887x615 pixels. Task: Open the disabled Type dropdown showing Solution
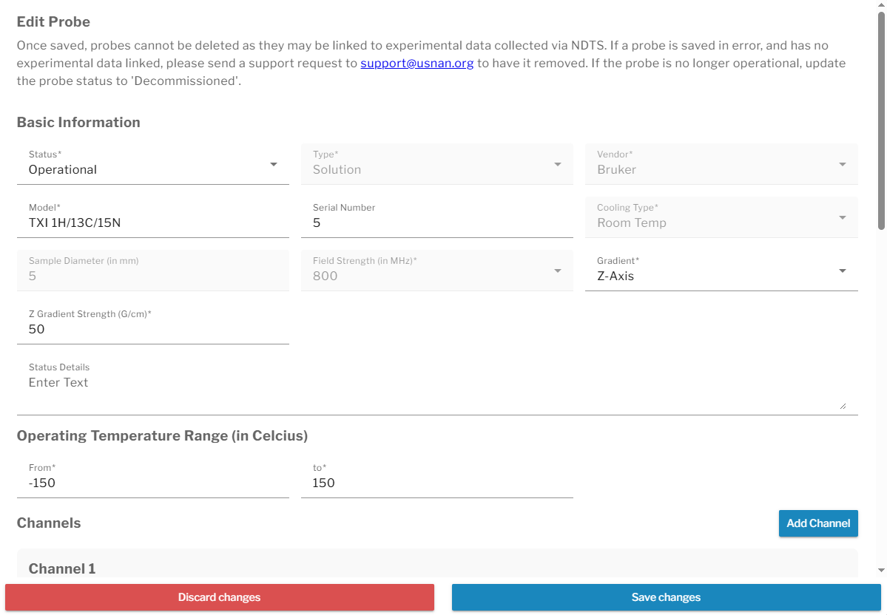[436, 164]
